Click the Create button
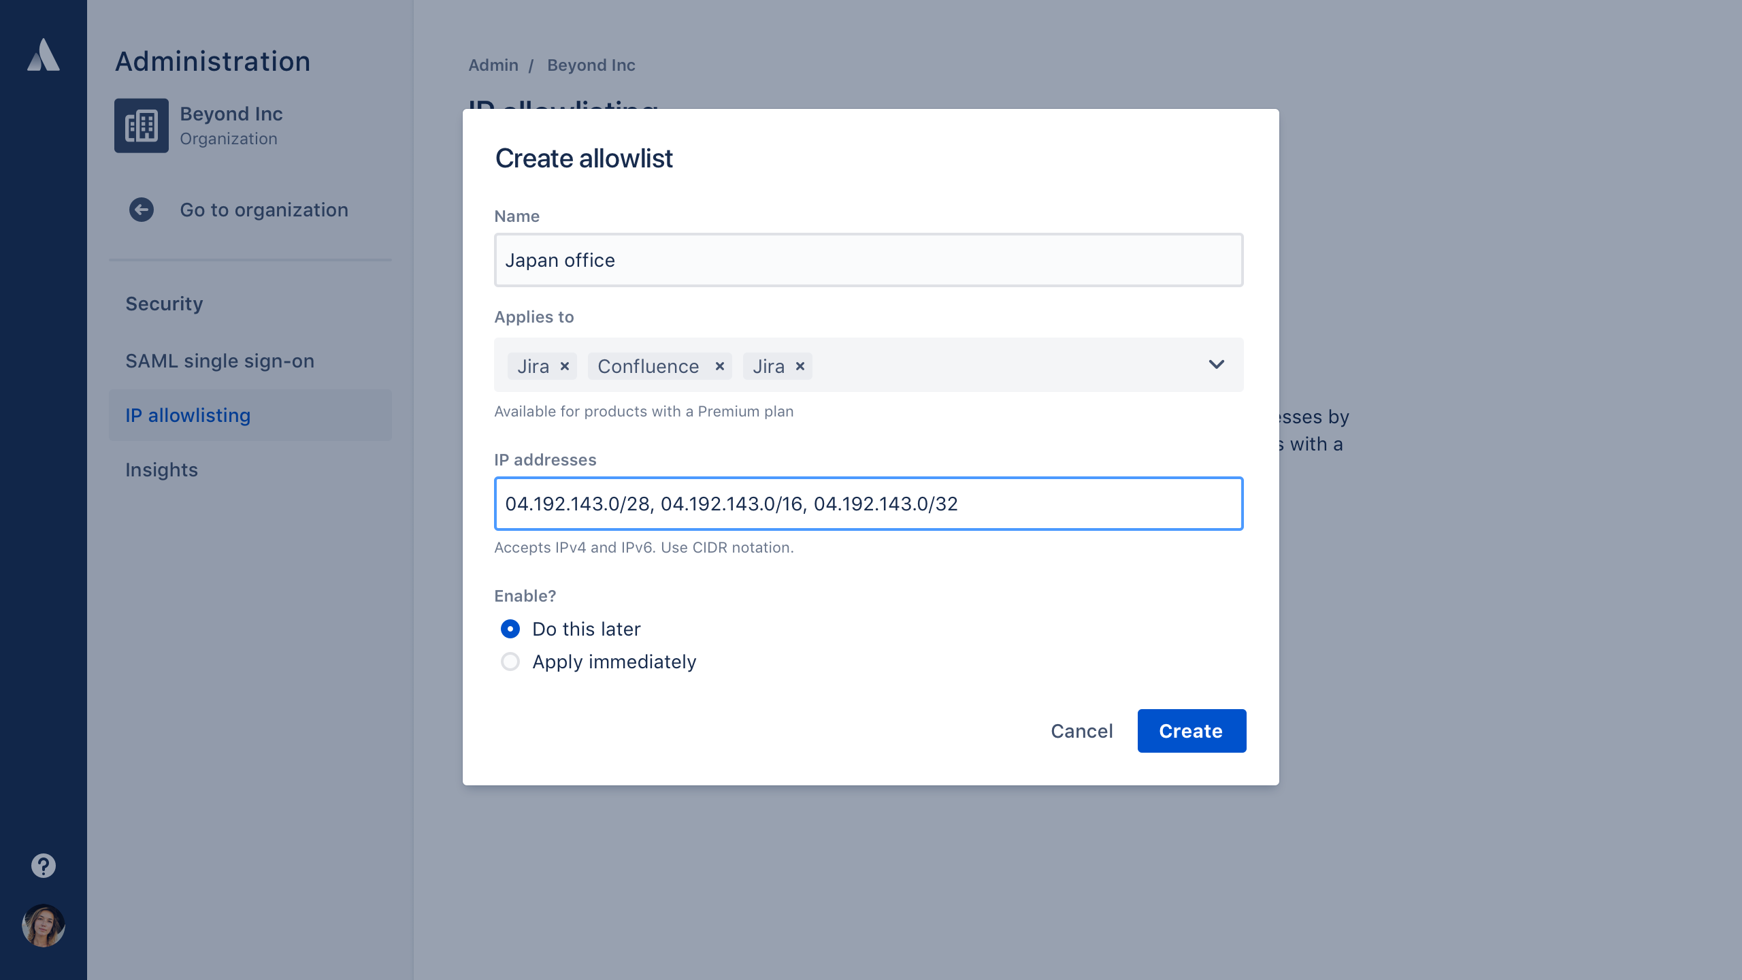1742x980 pixels. point(1190,730)
